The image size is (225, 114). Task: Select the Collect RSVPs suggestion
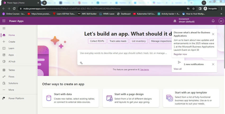(97, 41)
